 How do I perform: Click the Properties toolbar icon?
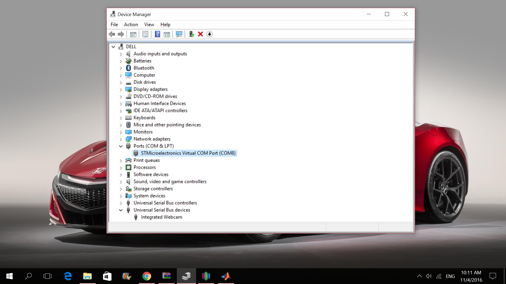coord(145,34)
